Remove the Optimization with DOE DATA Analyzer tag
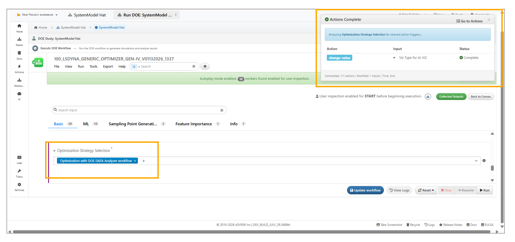Viewport: 515px width, 242px height. click(x=135, y=161)
